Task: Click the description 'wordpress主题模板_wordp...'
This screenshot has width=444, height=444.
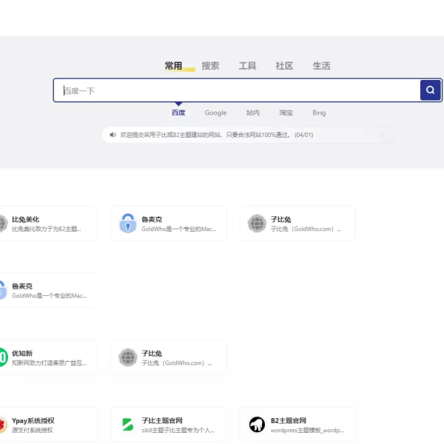Action: coord(307,430)
